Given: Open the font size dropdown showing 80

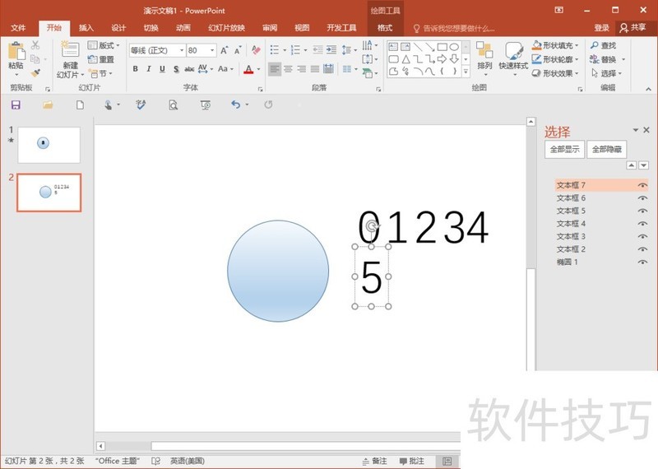Looking at the screenshot, I should click(x=212, y=50).
